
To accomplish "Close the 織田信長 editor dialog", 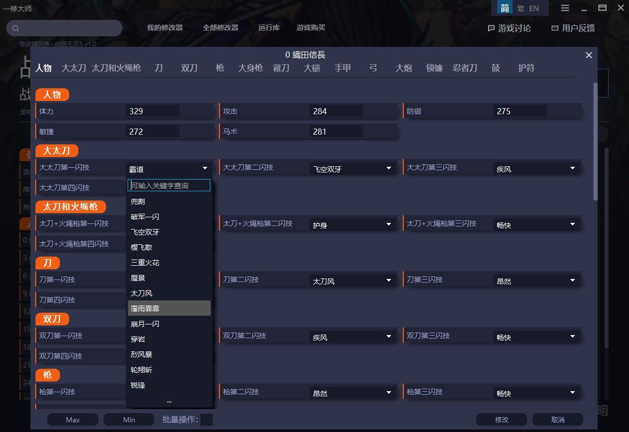I will pos(589,55).
